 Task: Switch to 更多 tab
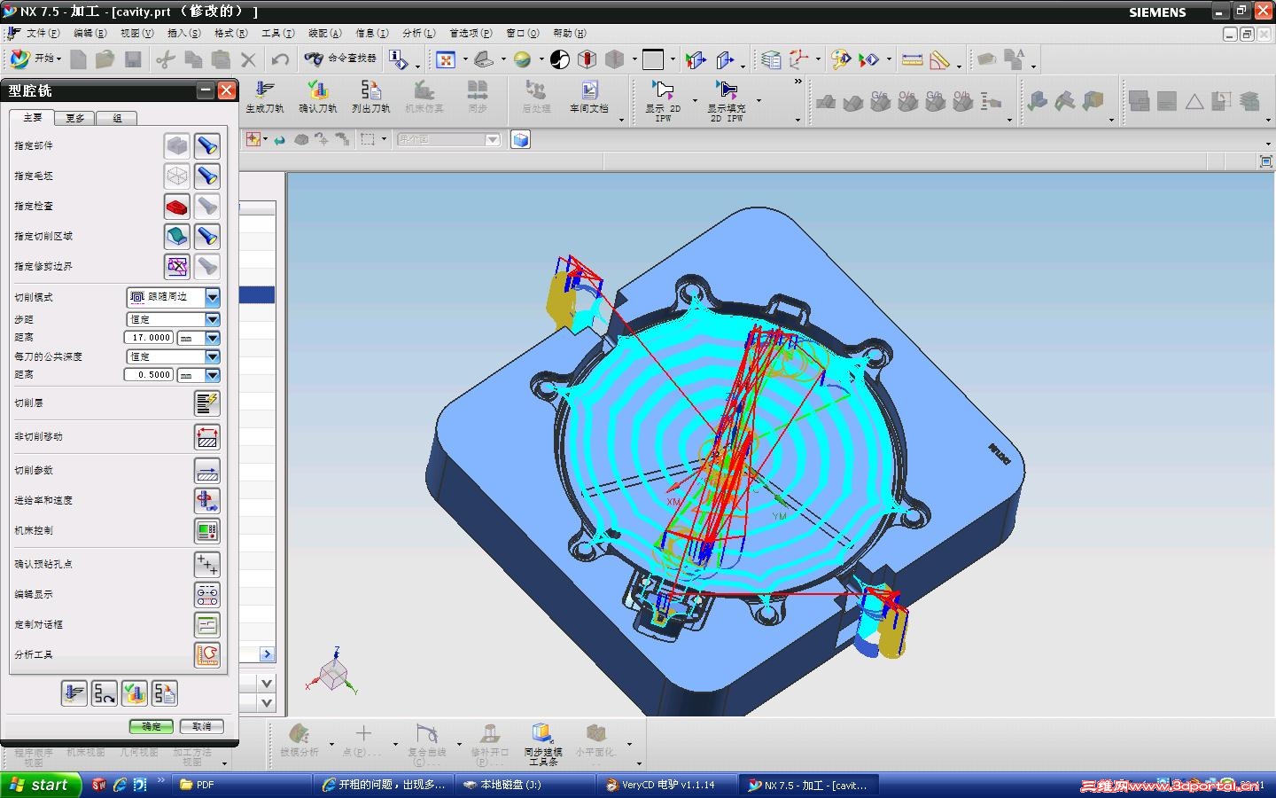[x=75, y=118]
